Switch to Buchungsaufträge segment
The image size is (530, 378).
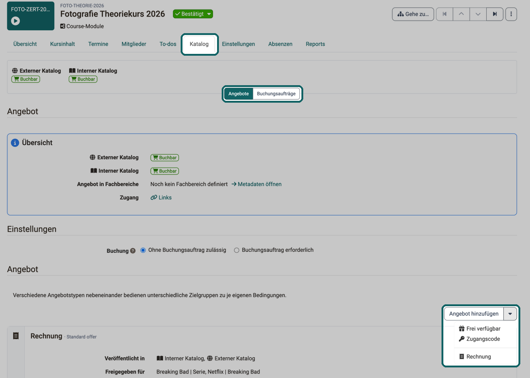pyautogui.click(x=276, y=93)
